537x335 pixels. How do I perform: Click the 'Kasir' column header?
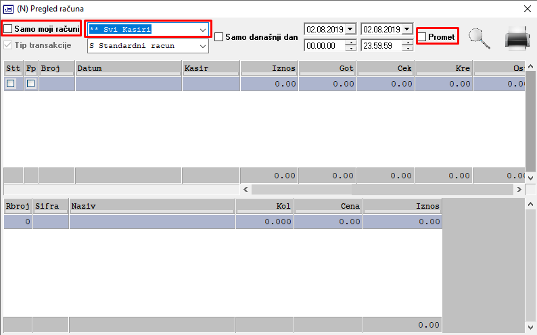point(210,68)
